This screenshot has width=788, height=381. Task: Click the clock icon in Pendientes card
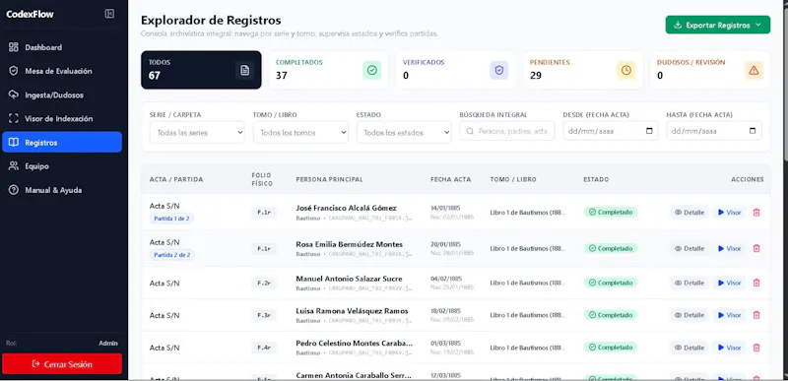click(x=626, y=70)
